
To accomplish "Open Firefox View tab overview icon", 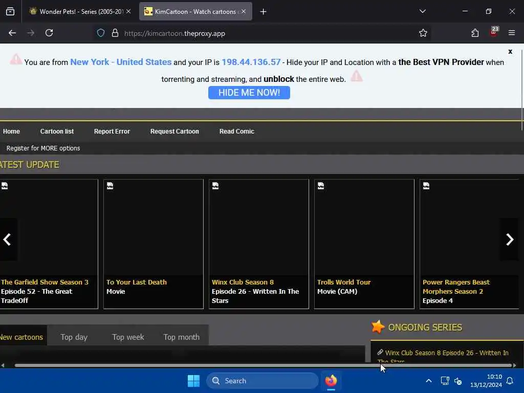I will (x=10, y=11).
